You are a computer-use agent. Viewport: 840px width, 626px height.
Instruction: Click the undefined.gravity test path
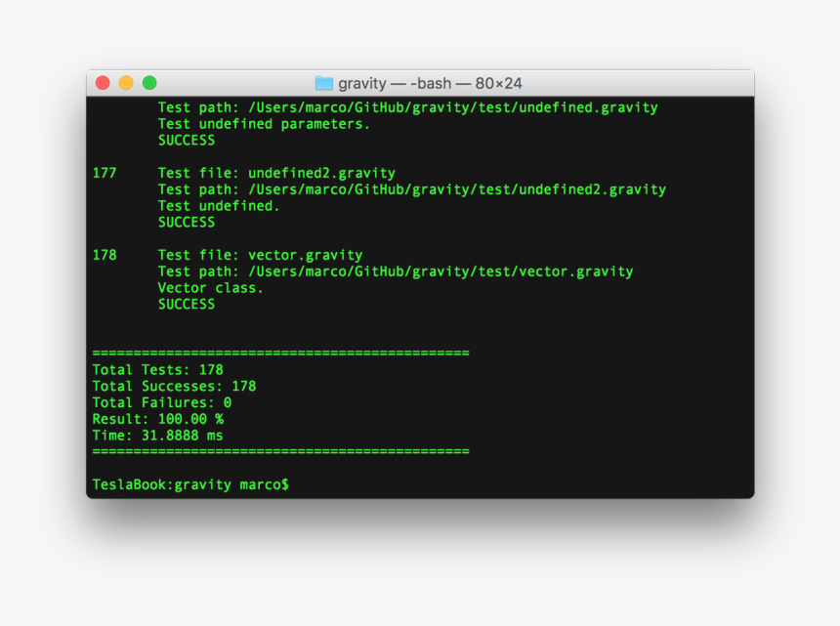point(407,107)
